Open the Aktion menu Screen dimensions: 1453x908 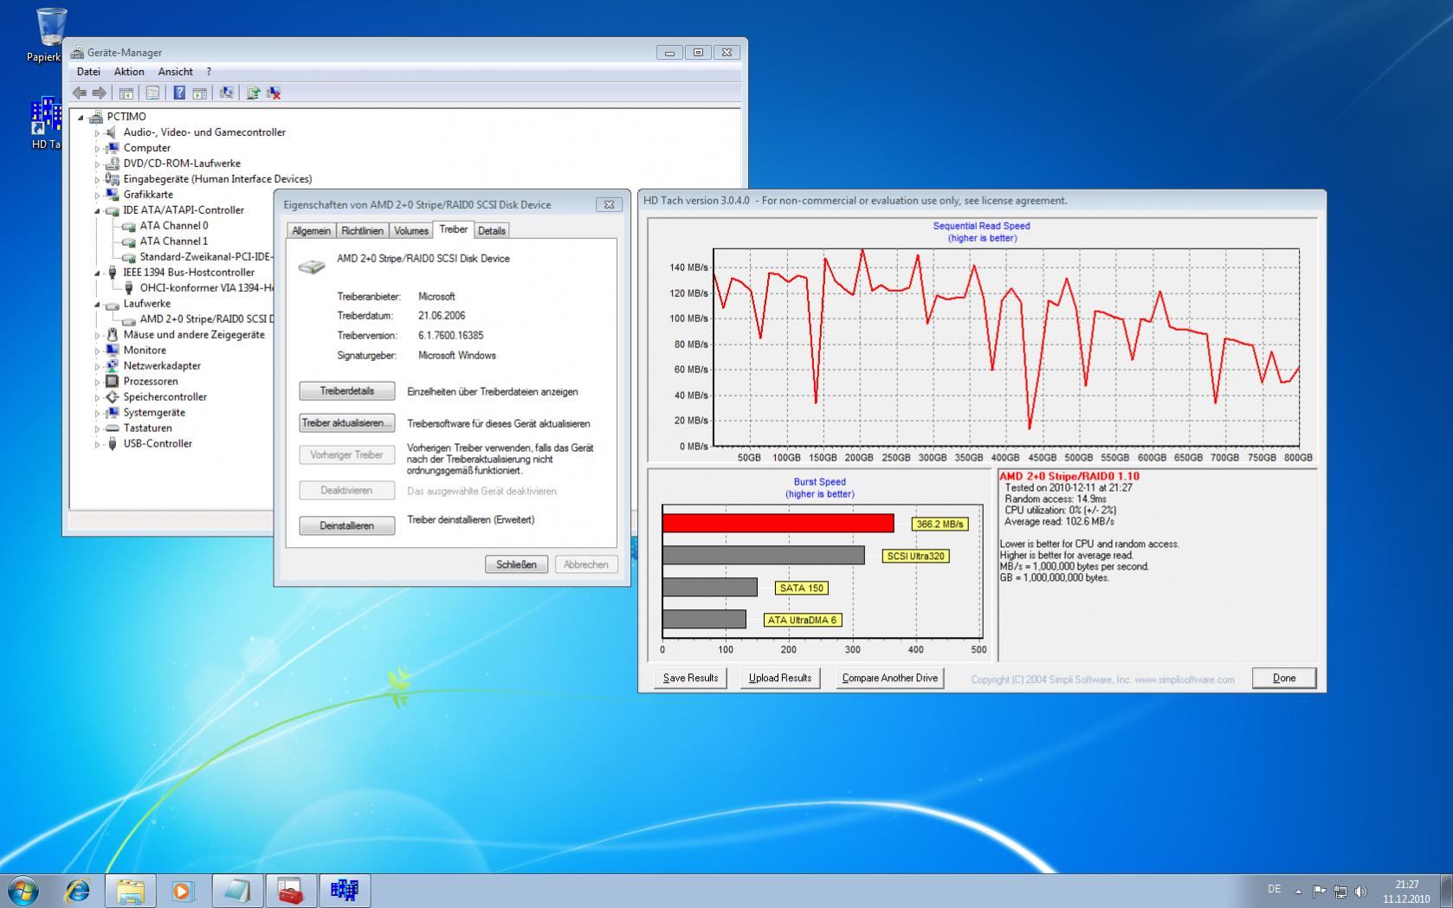[x=129, y=72]
